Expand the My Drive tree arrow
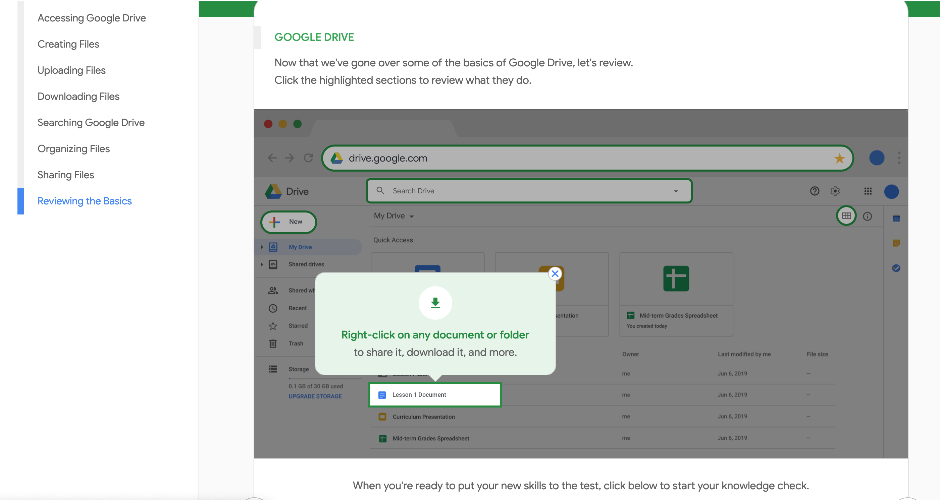The height and width of the screenshot is (500, 940). (x=262, y=247)
